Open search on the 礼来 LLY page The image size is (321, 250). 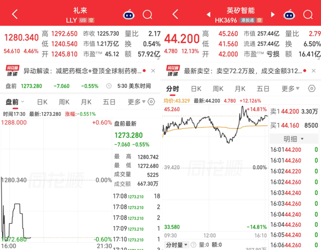coord(148,14)
